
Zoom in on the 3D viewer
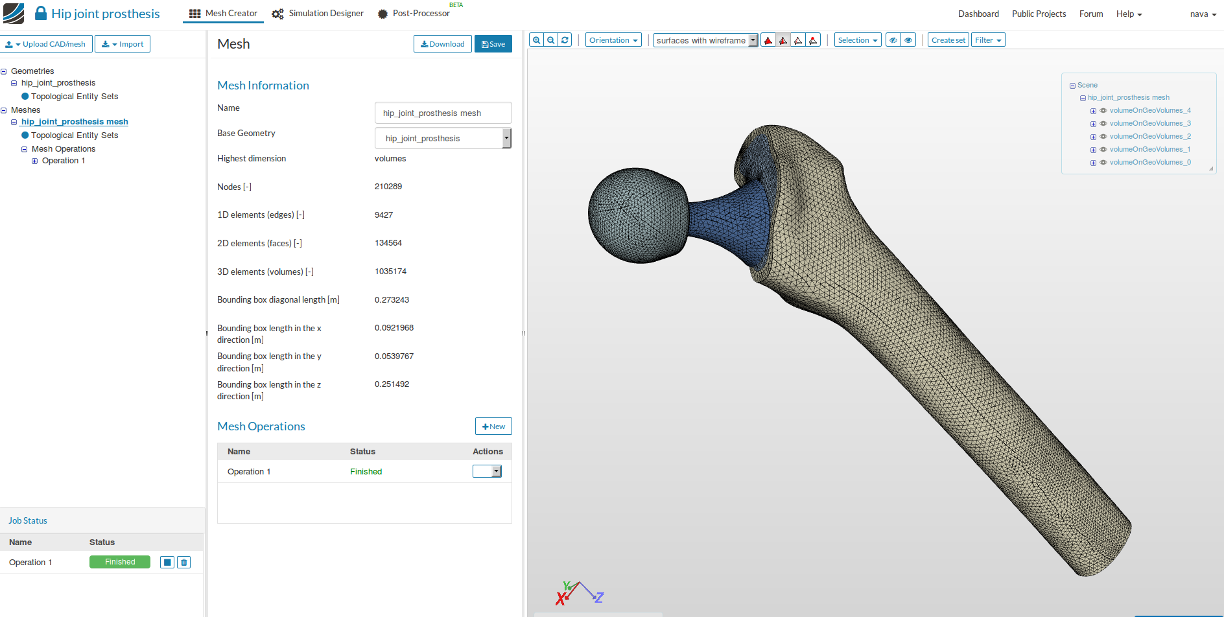click(x=536, y=40)
